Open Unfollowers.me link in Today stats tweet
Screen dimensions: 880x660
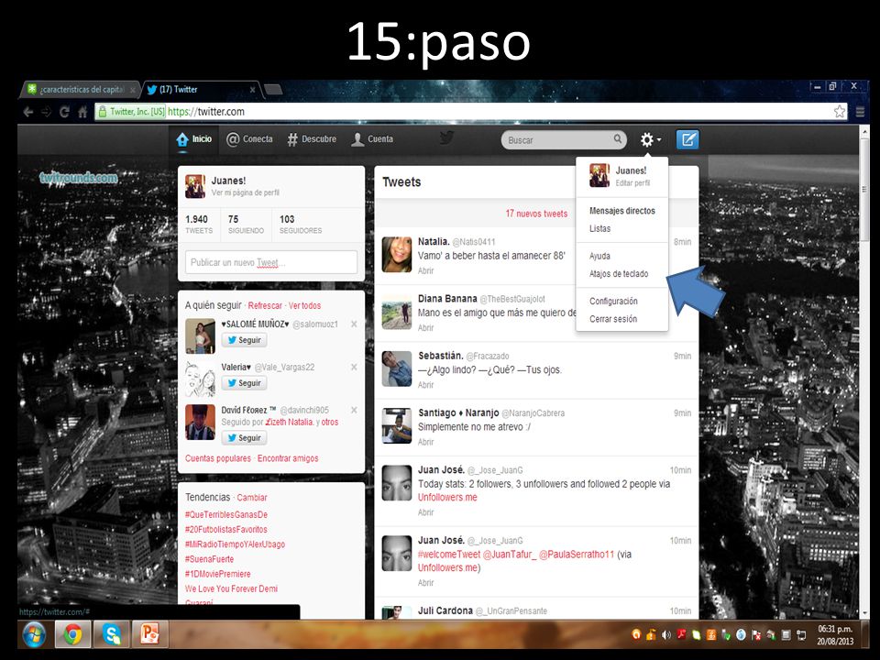(x=447, y=497)
